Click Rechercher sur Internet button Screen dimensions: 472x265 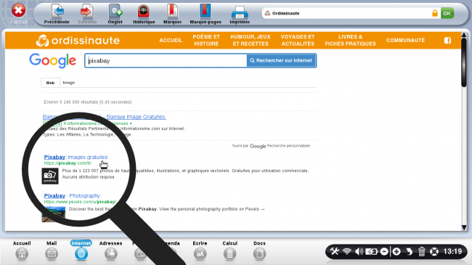[x=281, y=60]
